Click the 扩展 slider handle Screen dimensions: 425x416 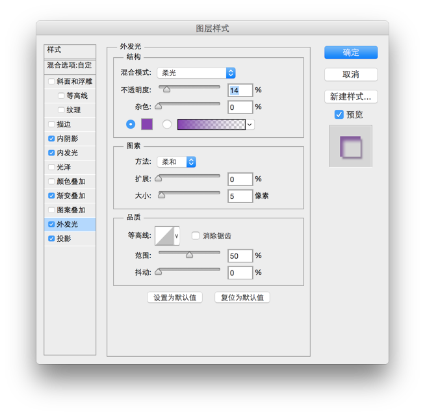159,178
